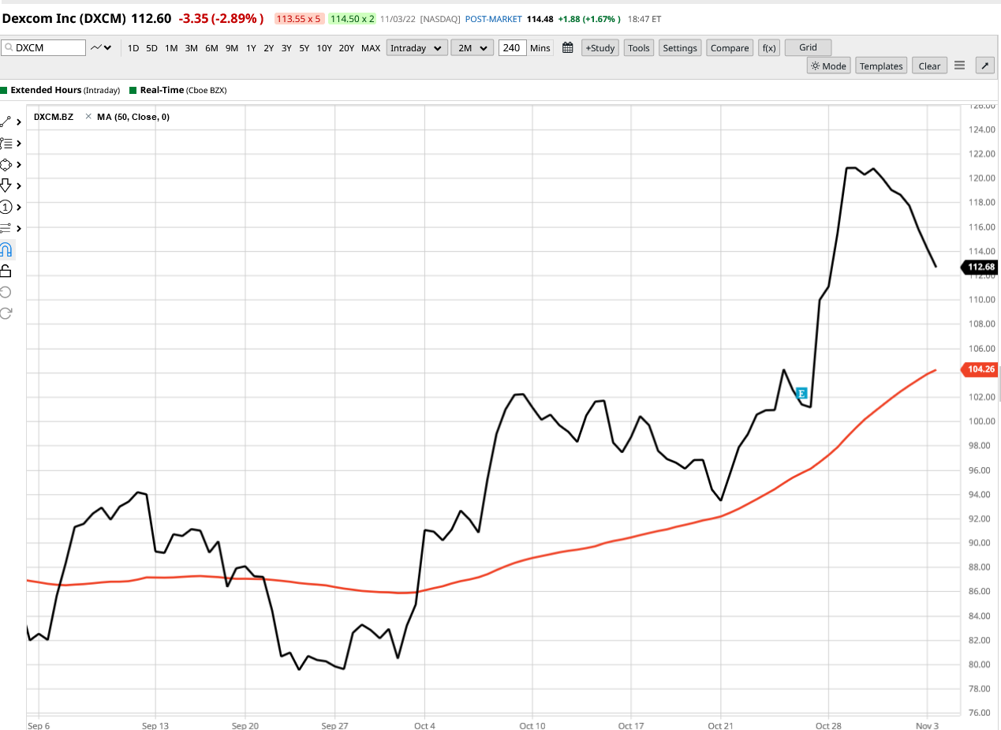
Task: Select the 5Y time range
Action: coord(304,48)
